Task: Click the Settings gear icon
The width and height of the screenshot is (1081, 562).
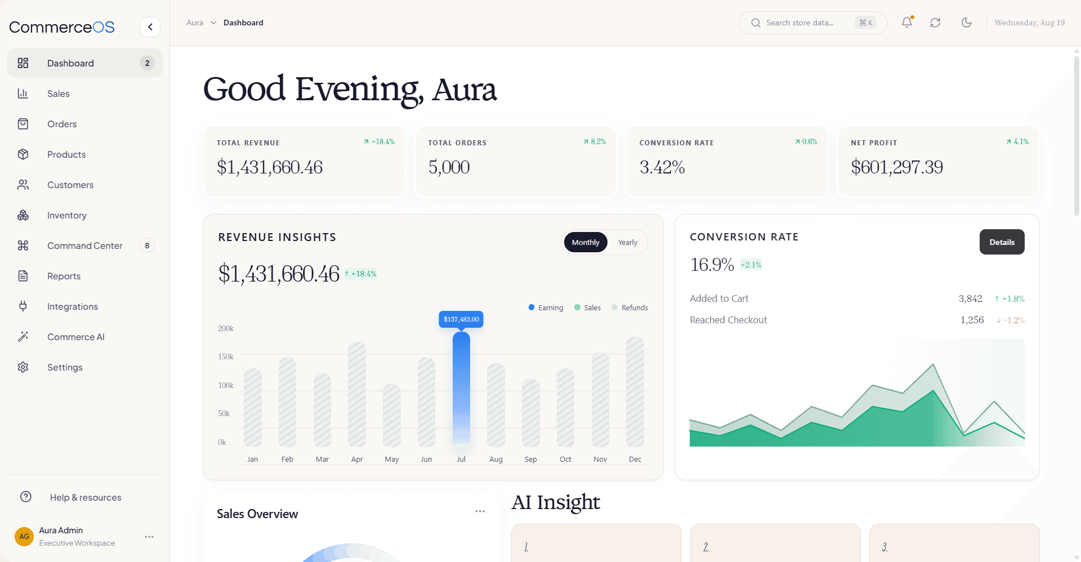Action: click(x=23, y=367)
